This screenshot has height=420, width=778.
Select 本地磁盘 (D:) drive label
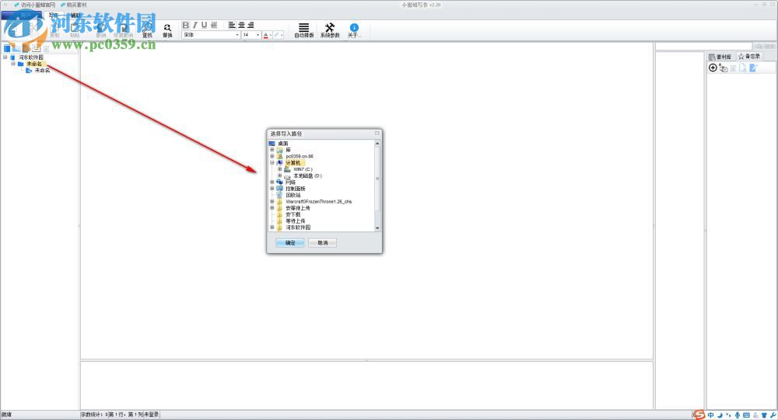coord(307,175)
